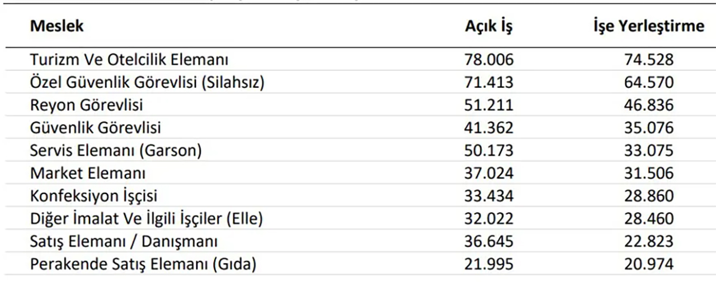Select the 74.528 placement value
The image size is (716, 282).
point(649,60)
